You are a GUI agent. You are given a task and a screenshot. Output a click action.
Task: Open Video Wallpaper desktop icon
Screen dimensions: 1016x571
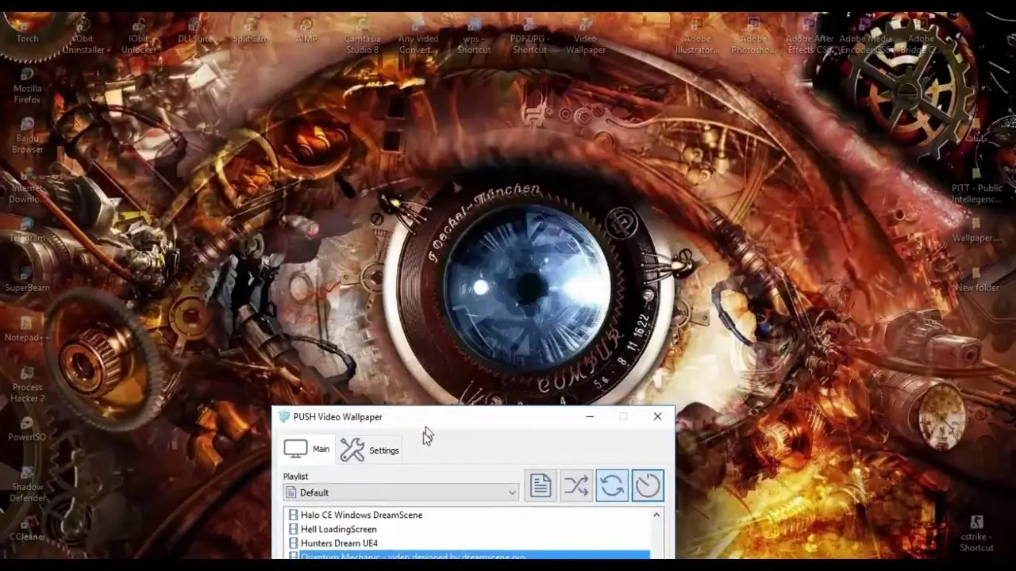[x=586, y=37]
